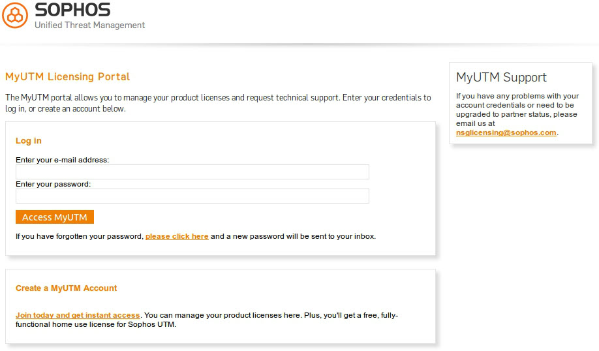
Task: Click the MyUTM Licensing Portal heading
Action: point(67,77)
